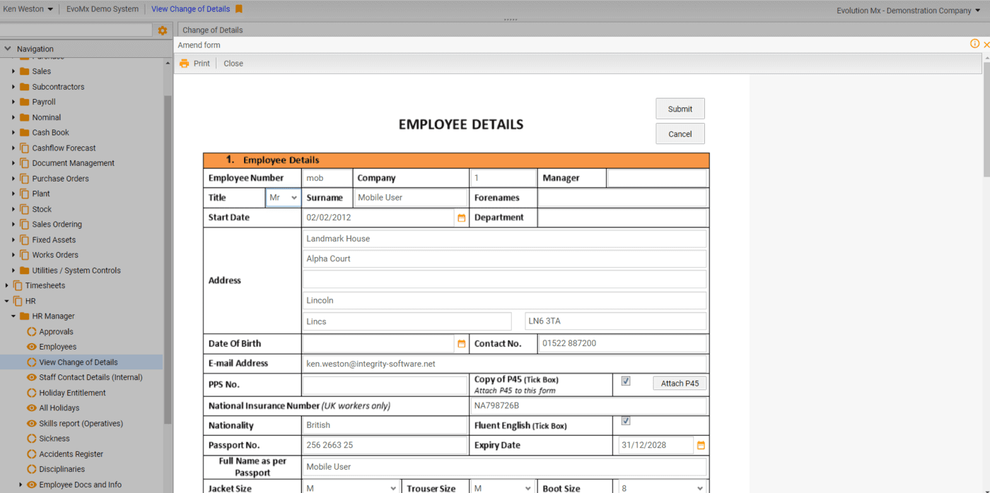Open navigation settings gear icon

coord(163,30)
